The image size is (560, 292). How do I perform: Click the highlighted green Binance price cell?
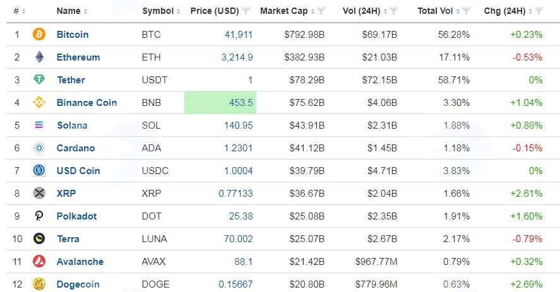point(220,102)
